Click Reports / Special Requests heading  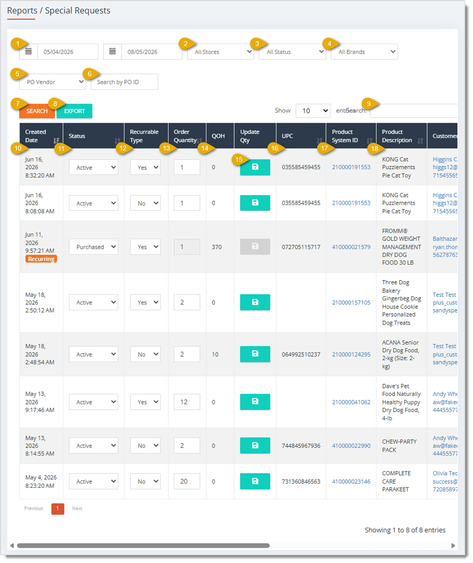(59, 11)
